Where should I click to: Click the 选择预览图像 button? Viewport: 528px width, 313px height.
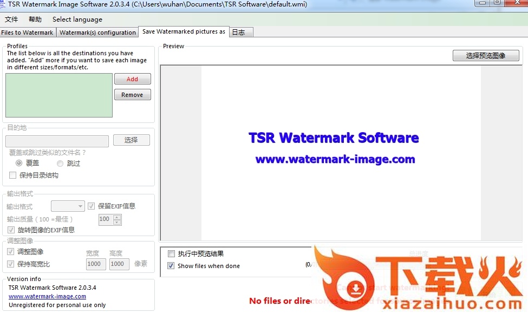point(486,56)
